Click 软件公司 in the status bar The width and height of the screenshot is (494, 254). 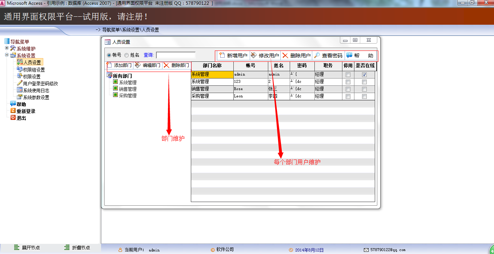[225, 250]
